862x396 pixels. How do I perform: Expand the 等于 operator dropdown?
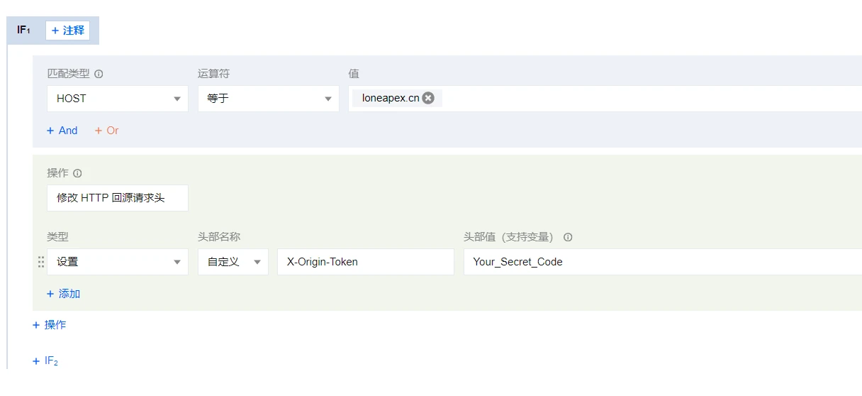pos(268,99)
